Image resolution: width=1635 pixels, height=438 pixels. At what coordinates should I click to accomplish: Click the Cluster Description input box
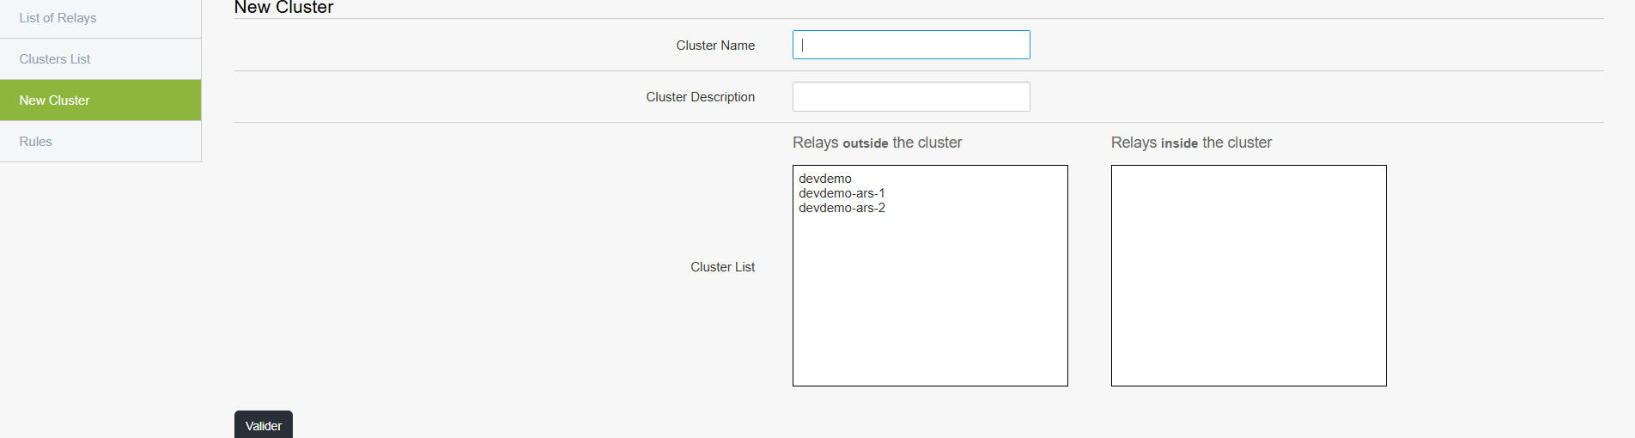(x=911, y=96)
